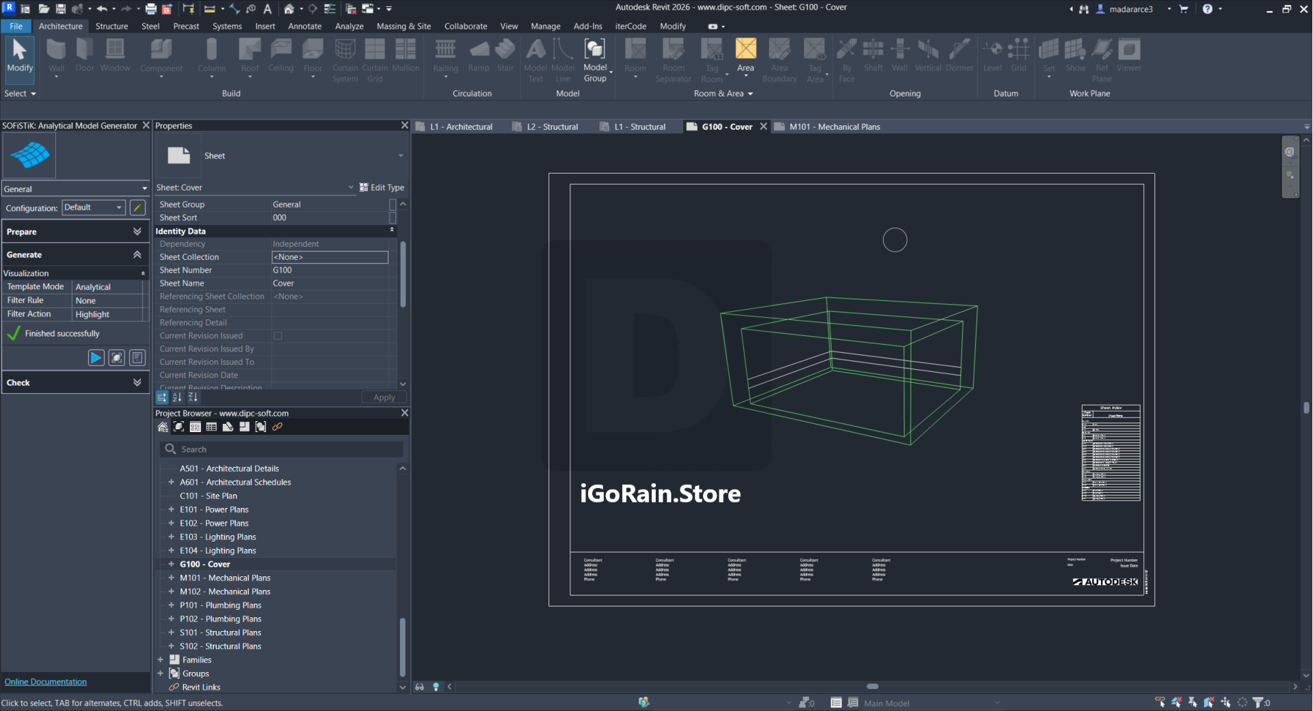Open the SOFiSTiK report checklist icon
This screenshot has width=1313, height=711.
(x=137, y=358)
